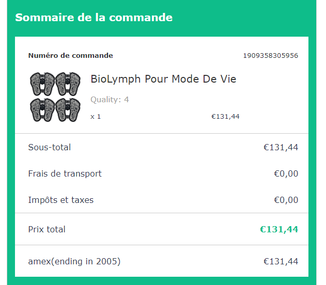
Task: Click the Sous-total label
Action: (x=49, y=148)
